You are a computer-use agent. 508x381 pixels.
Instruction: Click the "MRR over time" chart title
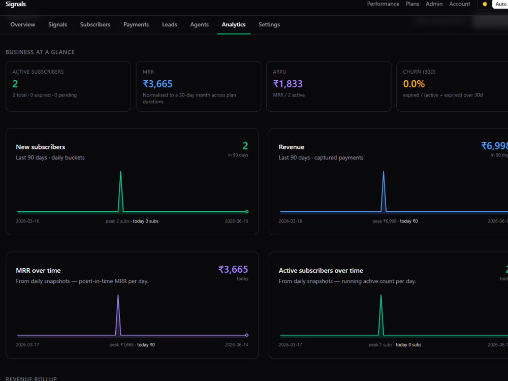point(38,271)
